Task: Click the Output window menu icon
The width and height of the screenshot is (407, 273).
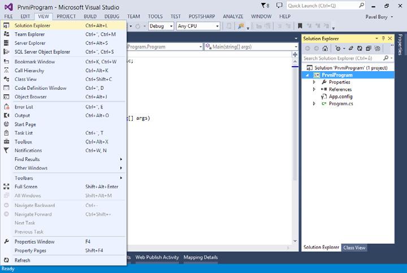Action: pos(6,115)
